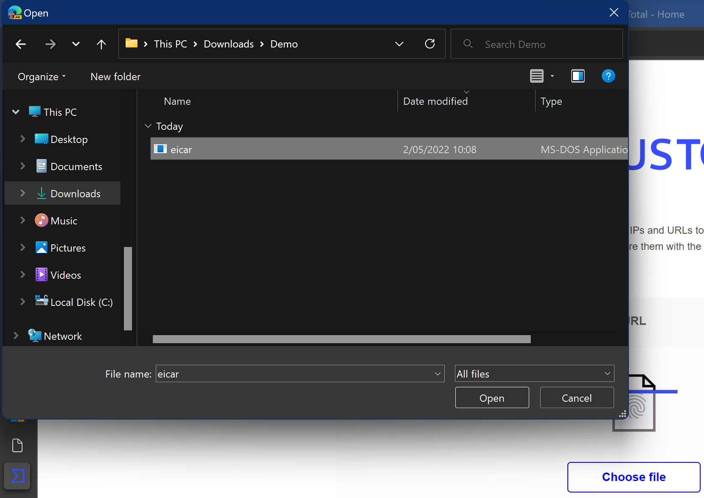Toggle the preview pane
Viewport: 704px width, 498px height.
tap(578, 76)
